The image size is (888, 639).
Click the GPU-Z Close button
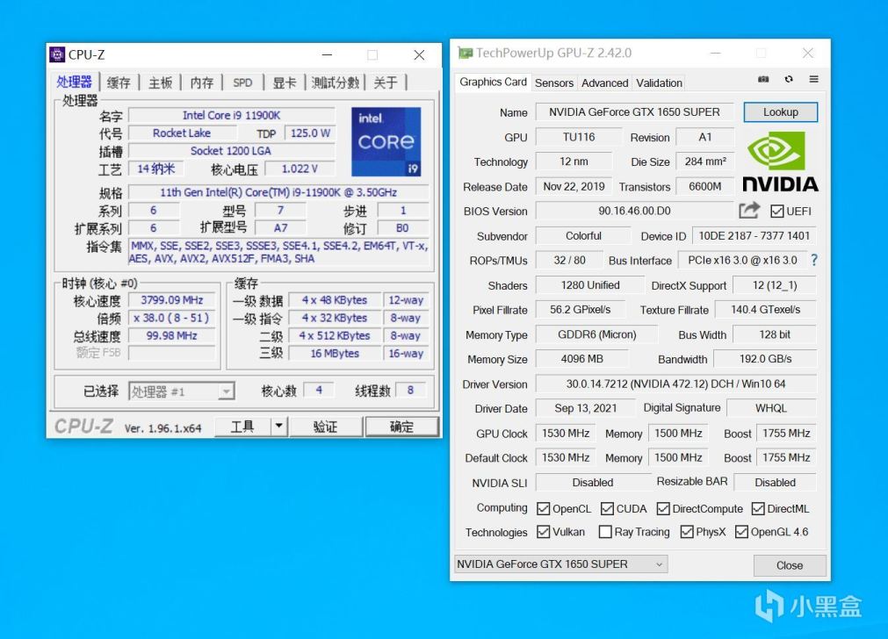coord(790,565)
